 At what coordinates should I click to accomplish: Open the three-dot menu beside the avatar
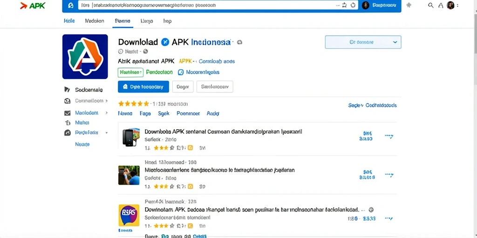[457, 5]
